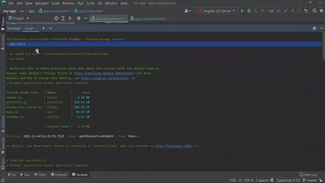
Task: Open the Structure tool window side tab
Action: (3, 124)
